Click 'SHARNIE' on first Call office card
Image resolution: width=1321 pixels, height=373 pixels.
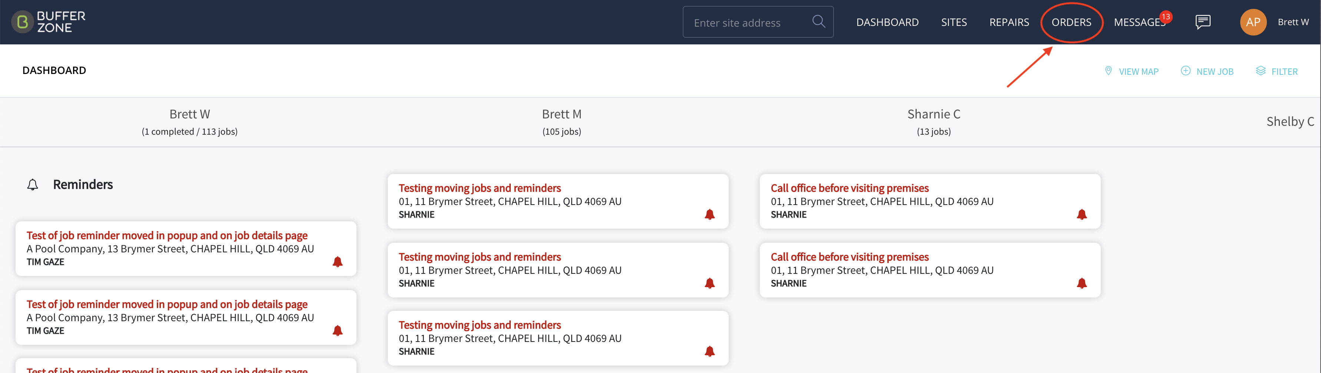[788, 214]
